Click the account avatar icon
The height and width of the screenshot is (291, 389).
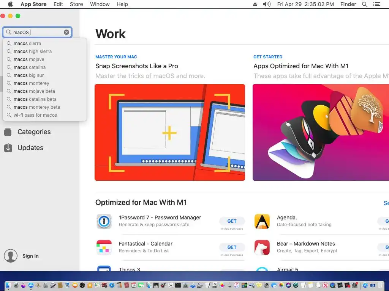(x=11, y=256)
